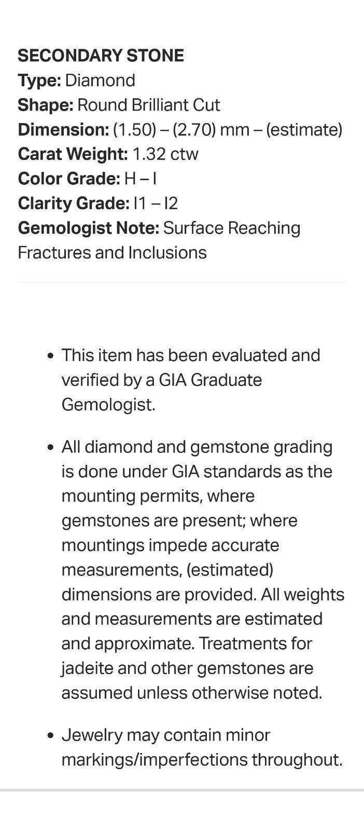Select the Gemologist Note label
Viewport: 364px width, 831px height.
(x=88, y=228)
